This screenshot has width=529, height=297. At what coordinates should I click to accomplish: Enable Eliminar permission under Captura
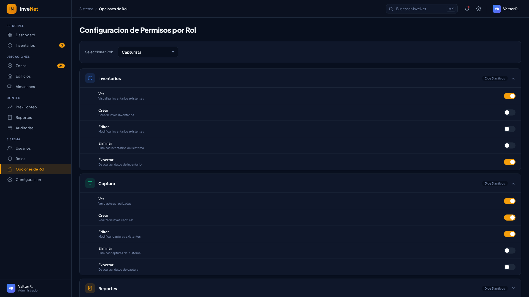[509, 251]
